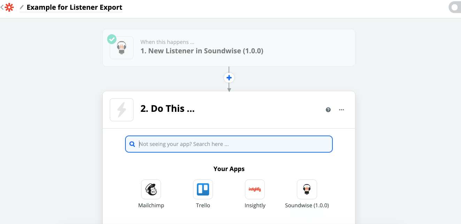
Task: Choose the Trello app icon
Action: 203,190
